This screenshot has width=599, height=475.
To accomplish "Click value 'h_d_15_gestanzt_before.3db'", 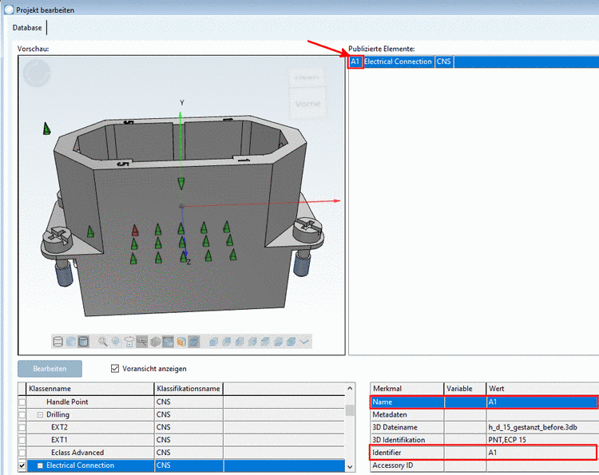I will coord(533,427).
